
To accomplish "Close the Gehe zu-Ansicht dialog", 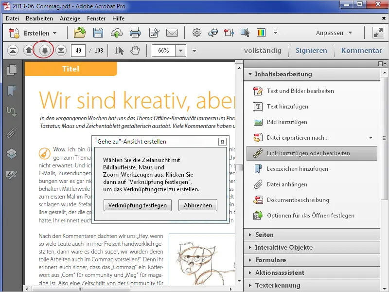I will [222, 142].
